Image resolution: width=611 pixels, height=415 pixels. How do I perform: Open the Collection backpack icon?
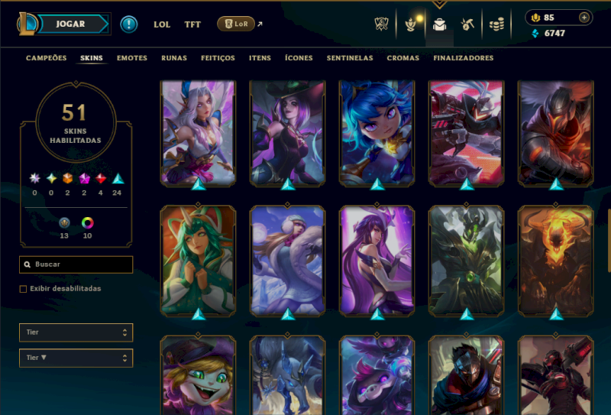pyautogui.click(x=439, y=24)
